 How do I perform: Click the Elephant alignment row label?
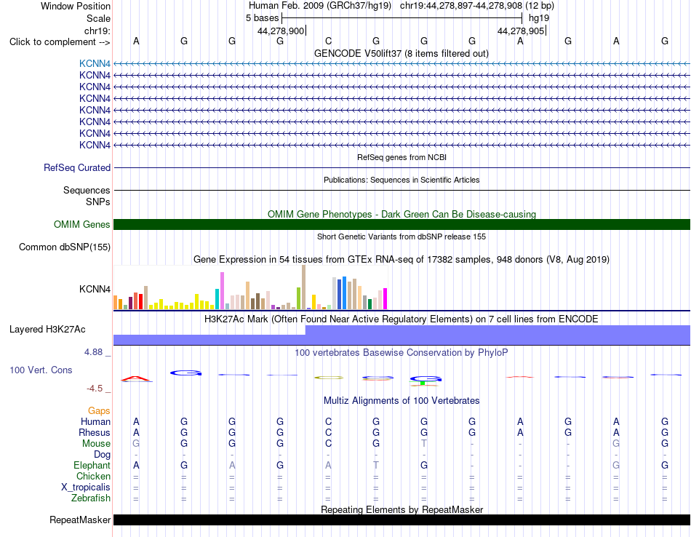click(92, 465)
